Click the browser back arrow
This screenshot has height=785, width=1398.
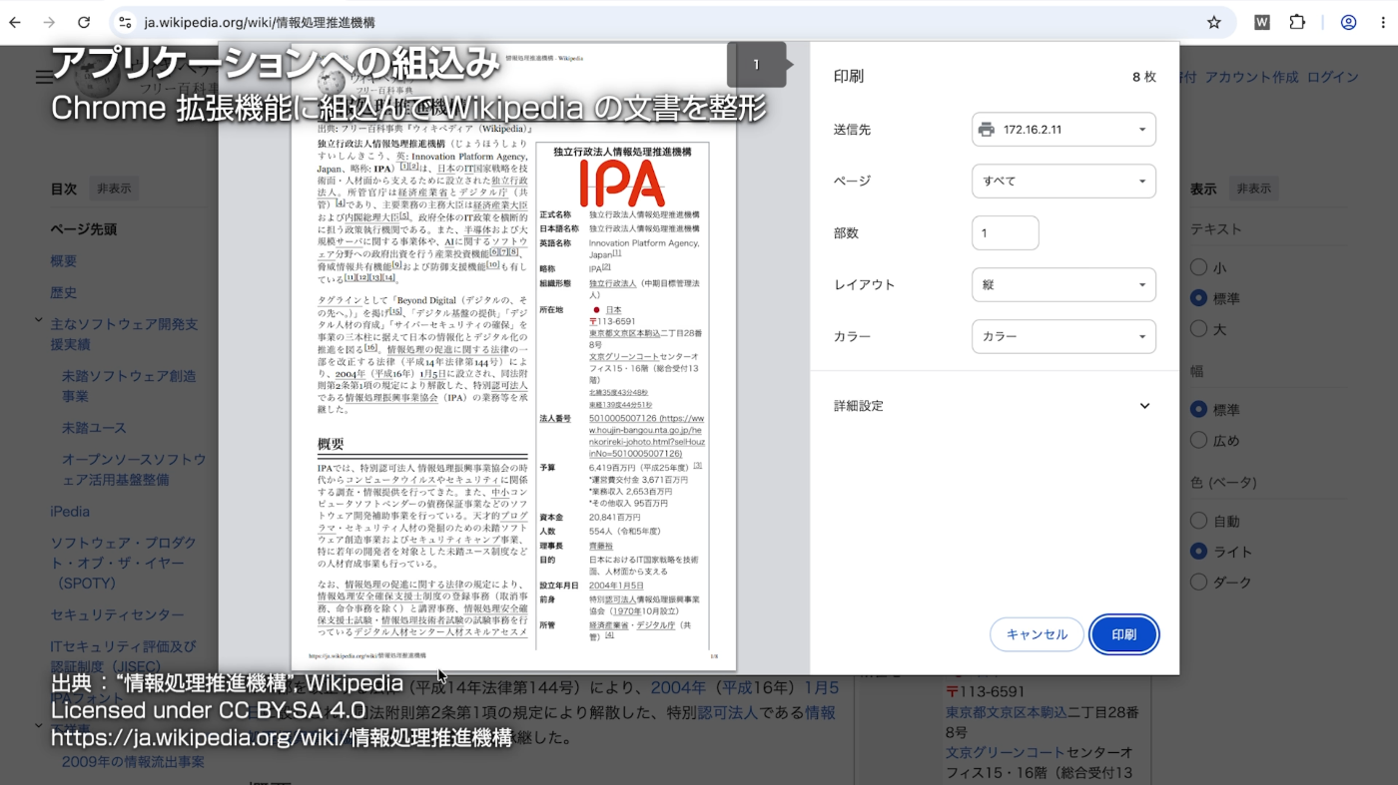coord(16,22)
